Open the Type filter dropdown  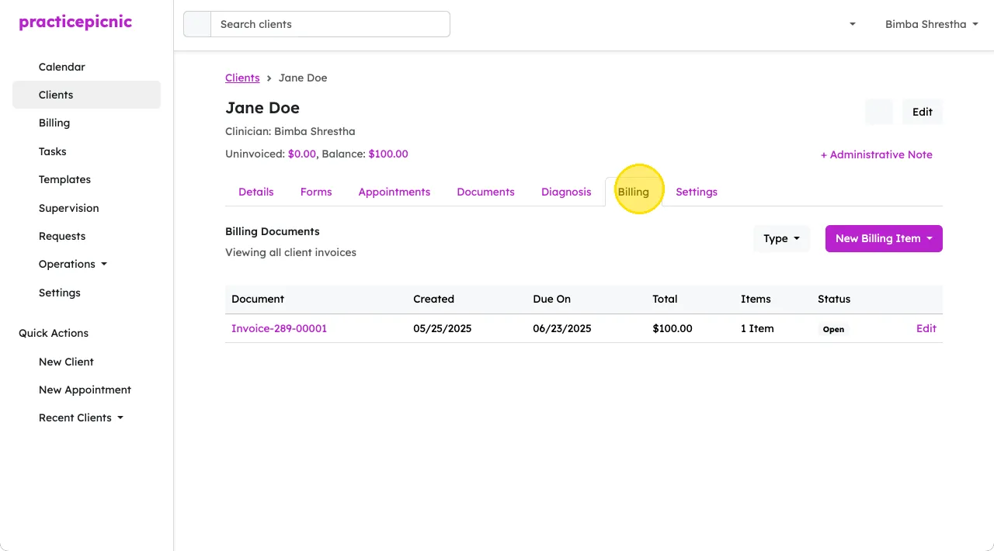click(x=781, y=238)
